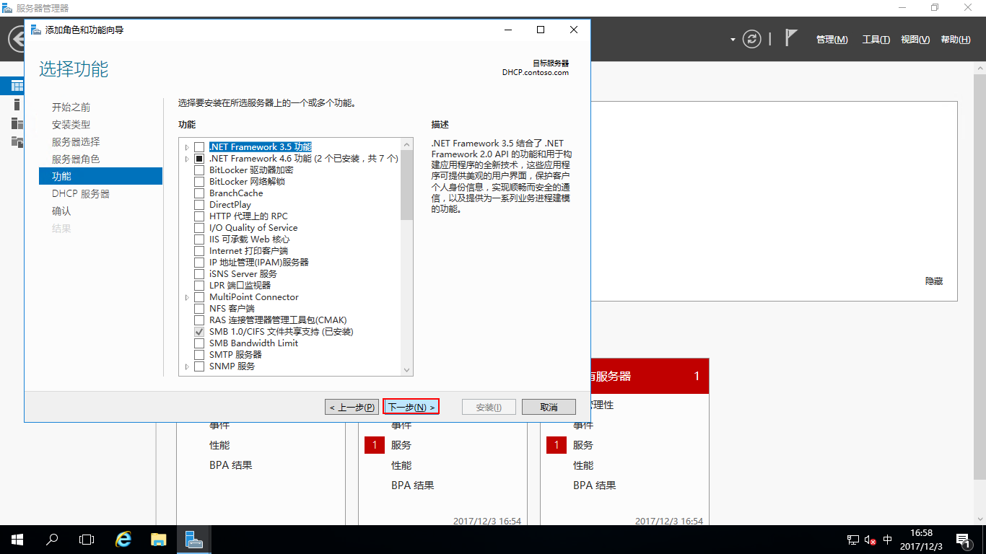Expand .NET Framework 3.5 功能 node
This screenshot has width=986, height=554.
(187, 147)
